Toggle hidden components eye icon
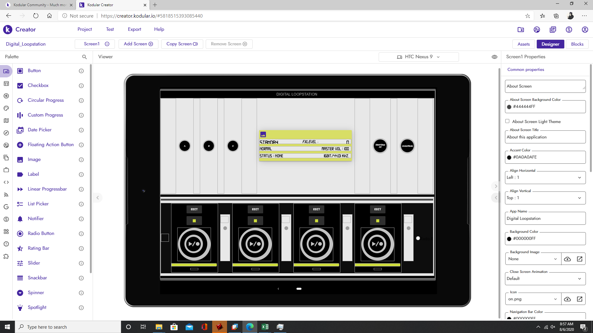 pos(494,57)
